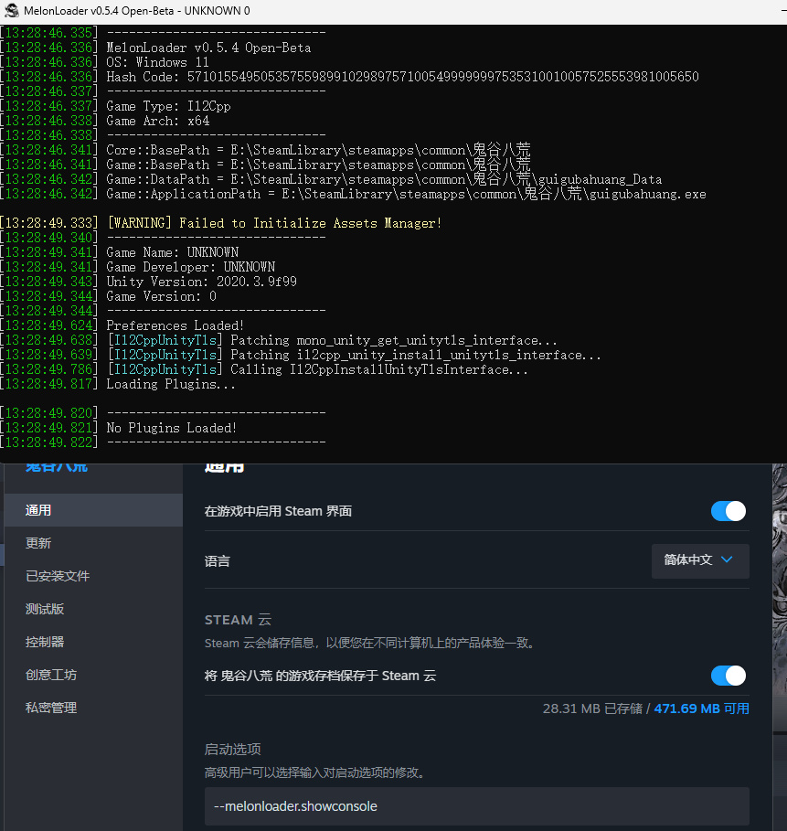Click the Game Developer: UNKNOWN line

click(191, 267)
